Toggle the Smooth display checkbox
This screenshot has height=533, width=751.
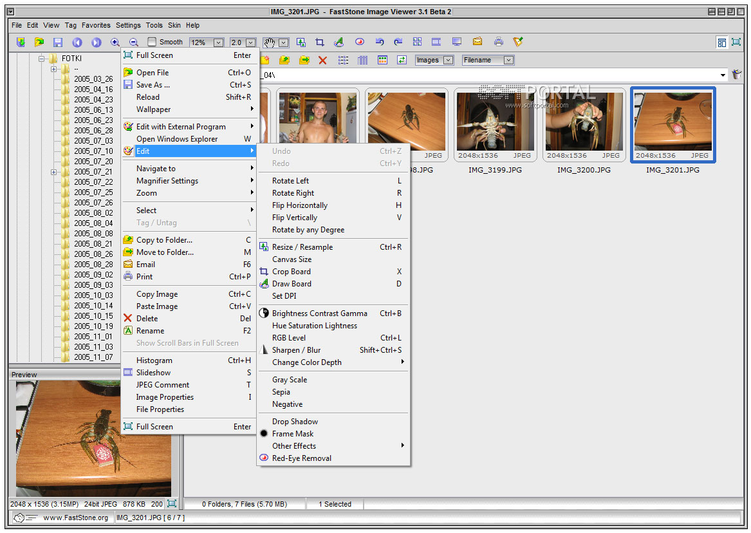(x=151, y=42)
